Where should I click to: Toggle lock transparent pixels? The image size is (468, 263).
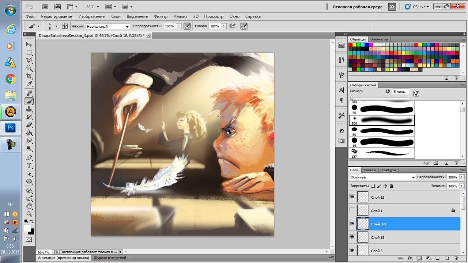point(373,186)
